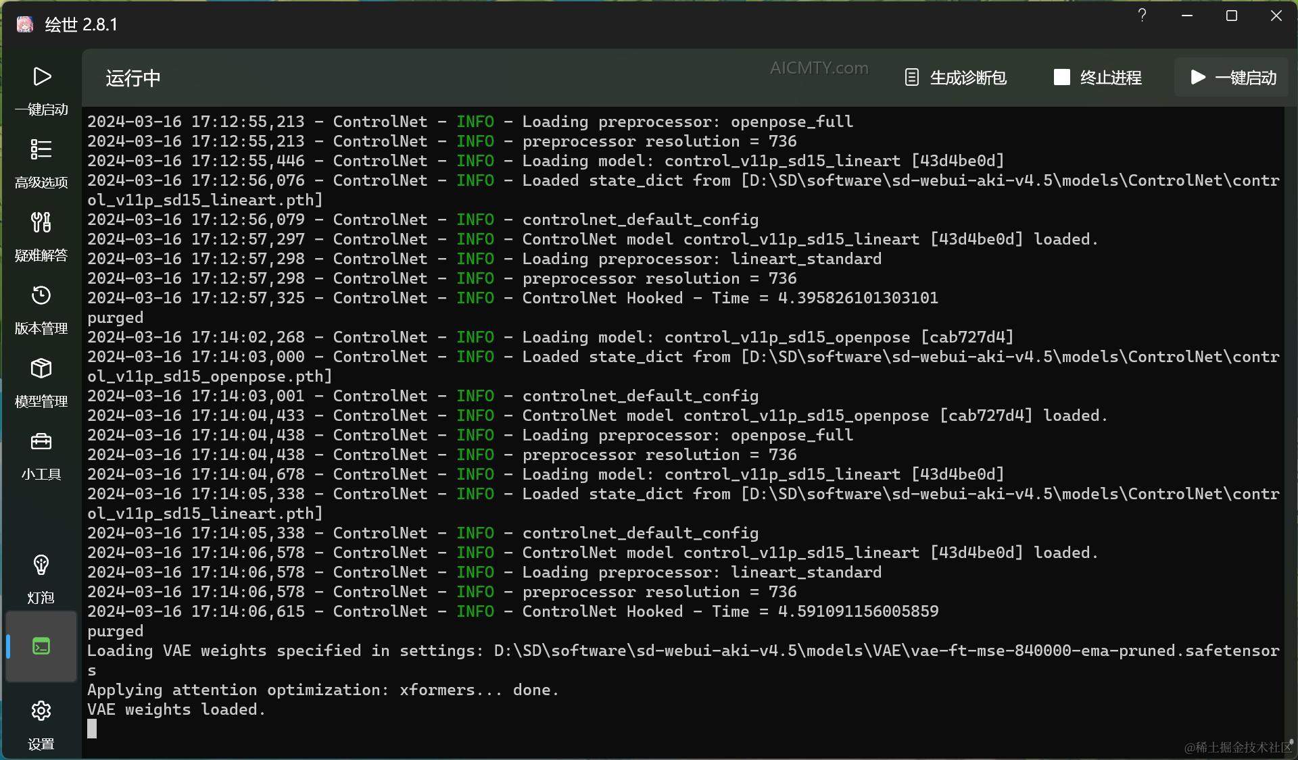The height and width of the screenshot is (760, 1298).
Task: Click the 终止进程 terminate process button
Action: (1111, 78)
